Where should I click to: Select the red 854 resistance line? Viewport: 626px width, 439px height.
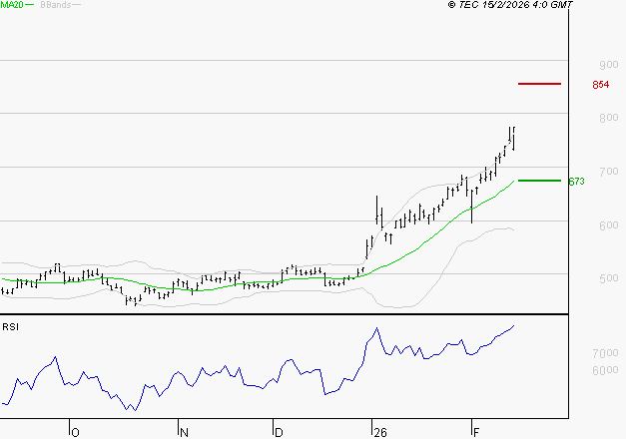(539, 84)
